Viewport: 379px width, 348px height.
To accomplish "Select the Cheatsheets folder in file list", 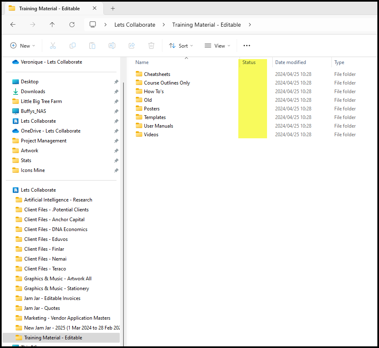I will pos(157,74).
